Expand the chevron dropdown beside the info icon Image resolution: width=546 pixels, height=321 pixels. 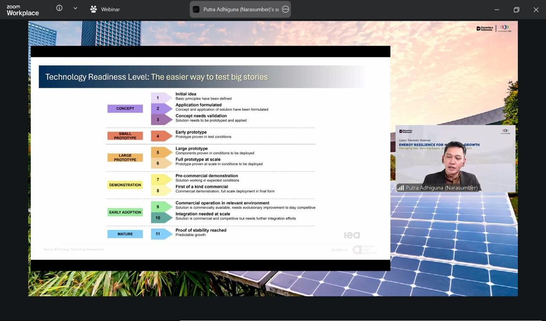pyautogui.click(x=76, y=8)
